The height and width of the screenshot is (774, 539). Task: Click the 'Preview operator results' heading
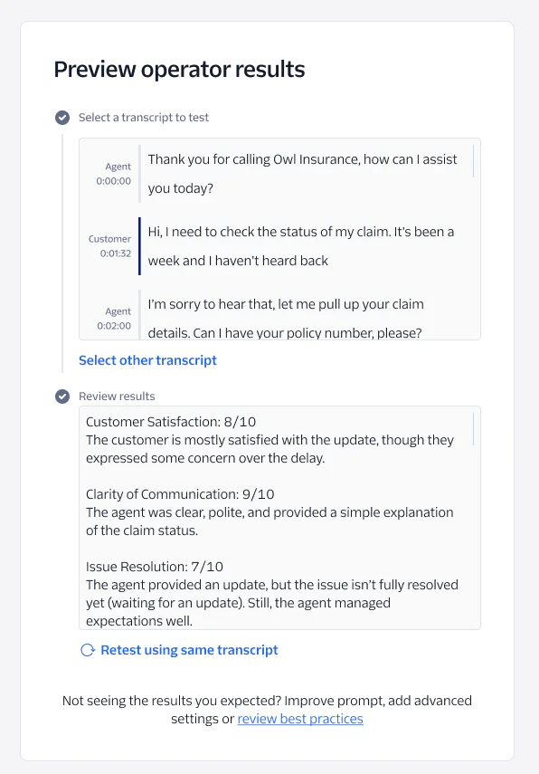(x=179, y=69)
